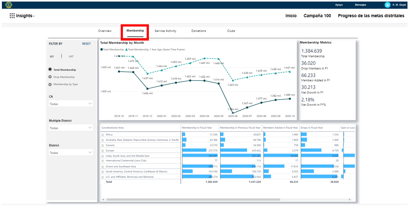
Task: Open the Campaña 100 link
Action: click(x=317, y=16)
